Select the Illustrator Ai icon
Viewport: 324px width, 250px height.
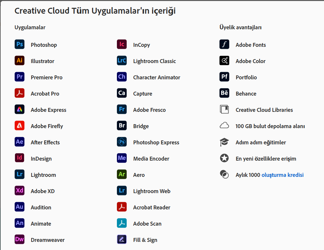[x=20, y=60]
